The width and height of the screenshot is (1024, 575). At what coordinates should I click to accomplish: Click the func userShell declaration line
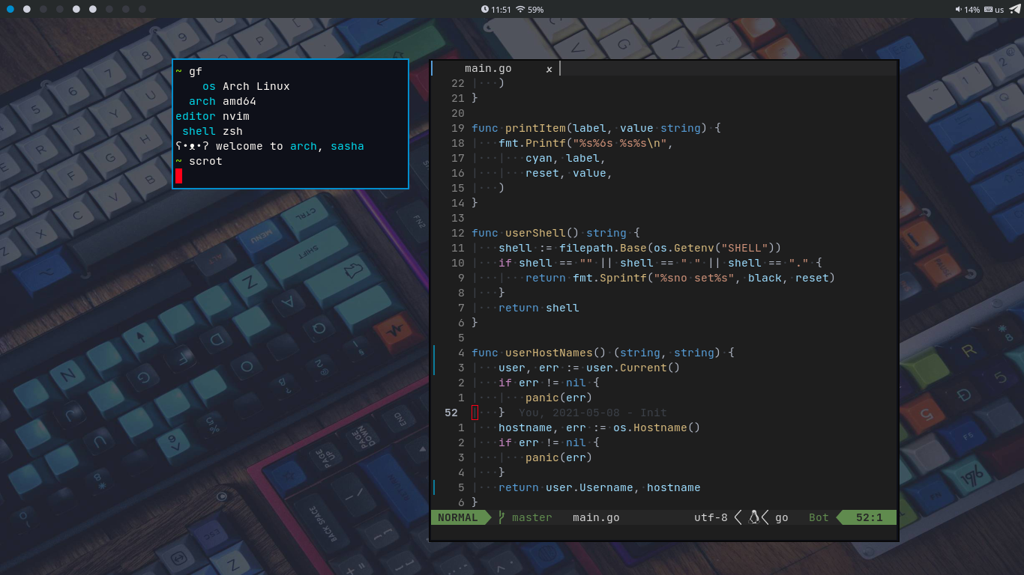pos(555,233)
